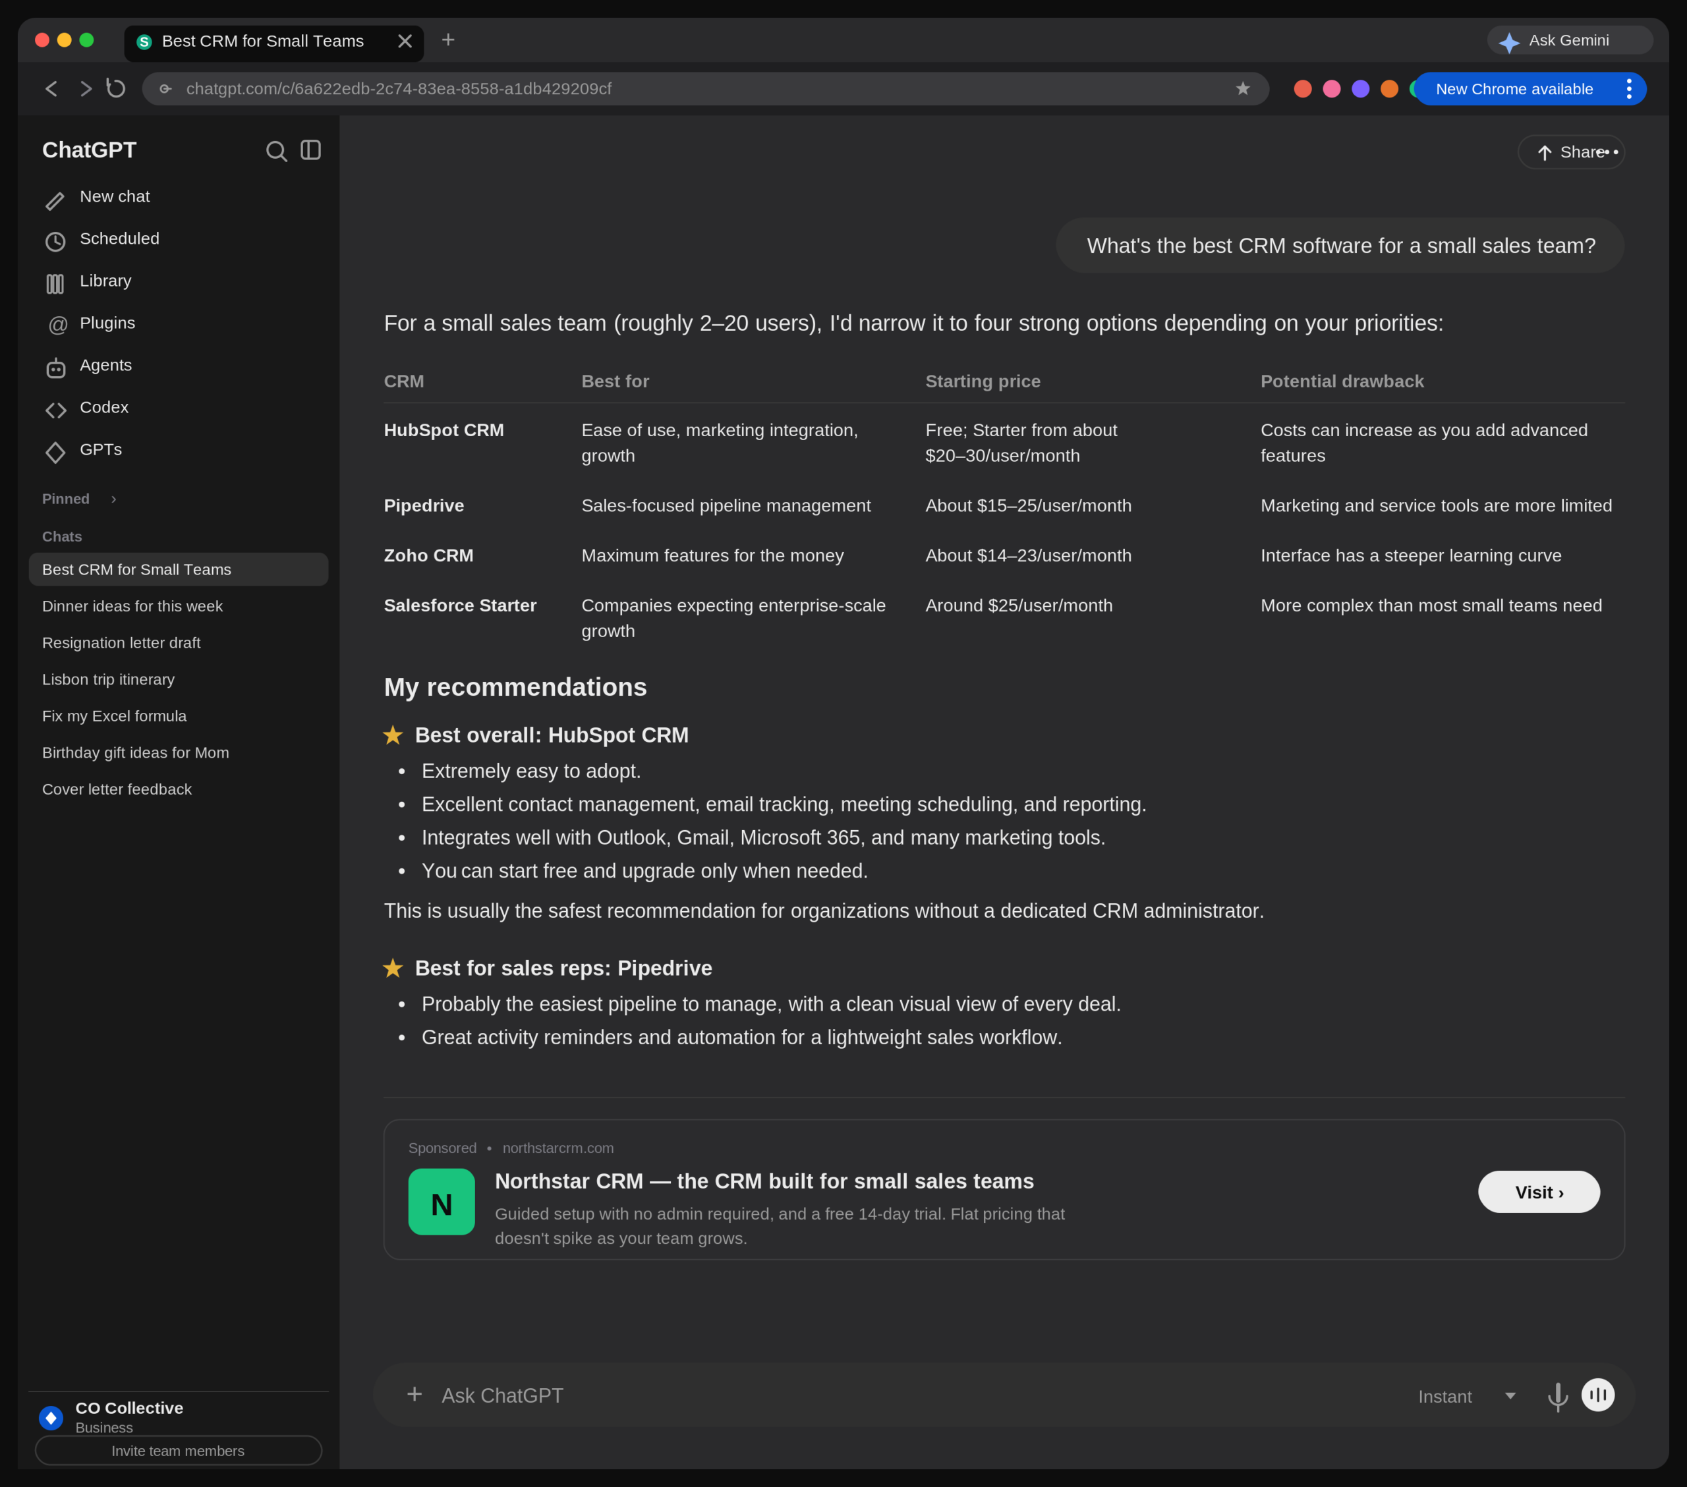Click the ChatGPT logo in the sidebar
This screenshot has width=1687, height=1487.
89,150
